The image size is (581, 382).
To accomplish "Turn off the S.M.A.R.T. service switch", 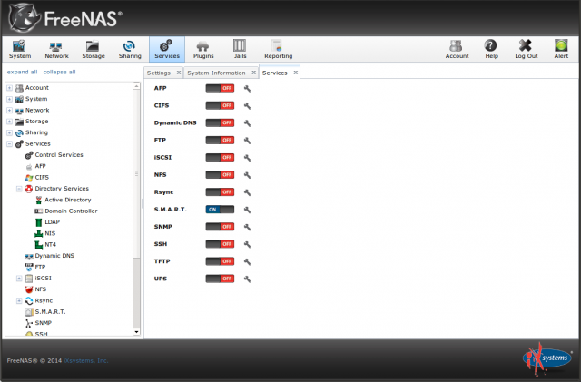I will pyautogui.click(x=220, y=210).
